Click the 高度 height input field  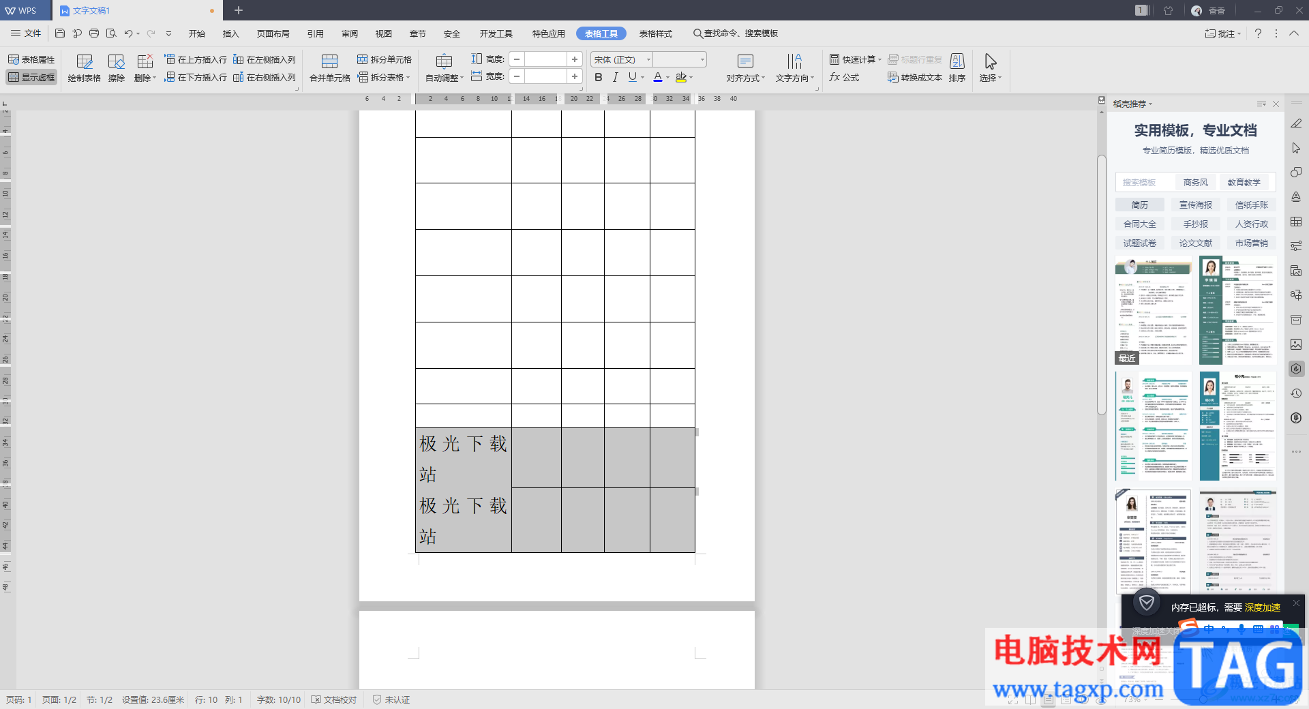[x=545, y=59]
